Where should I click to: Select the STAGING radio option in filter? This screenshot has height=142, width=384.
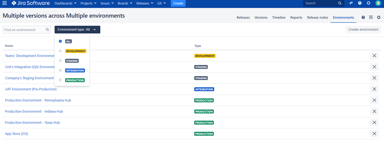[x=60, y=60]
